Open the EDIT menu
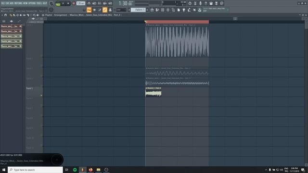 pyautogui.click(x=7, y=3)
